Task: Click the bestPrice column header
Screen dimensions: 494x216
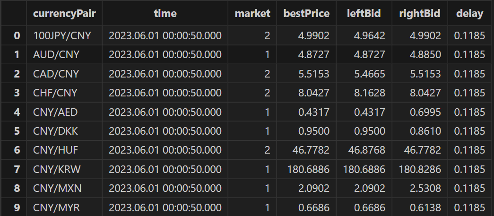Action: (x=306, y=14)
